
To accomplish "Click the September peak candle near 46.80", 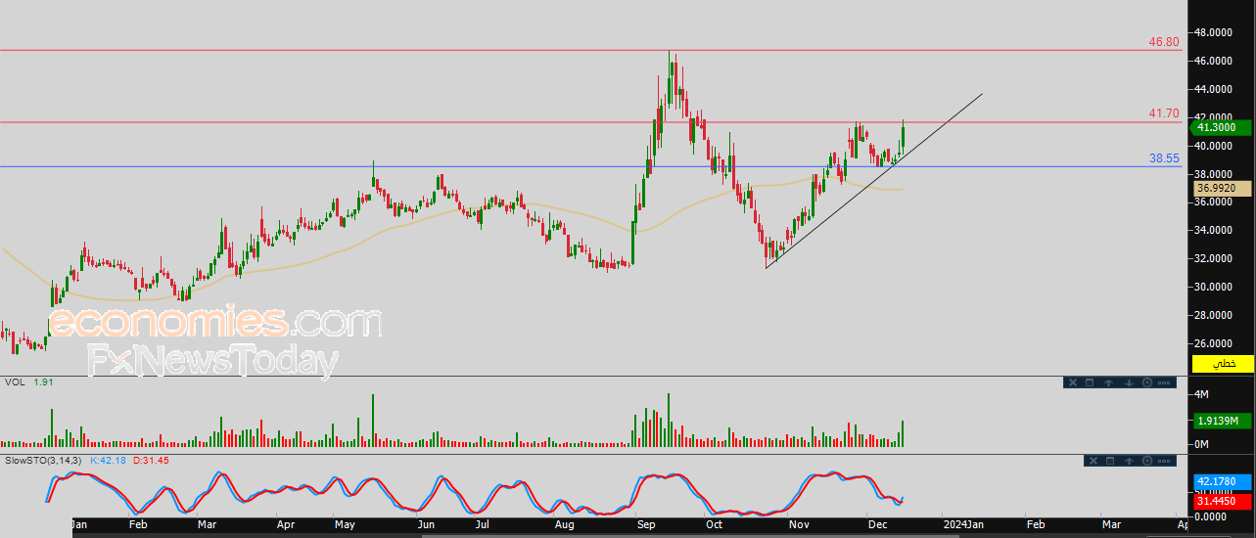I will (x=671, y=78).
